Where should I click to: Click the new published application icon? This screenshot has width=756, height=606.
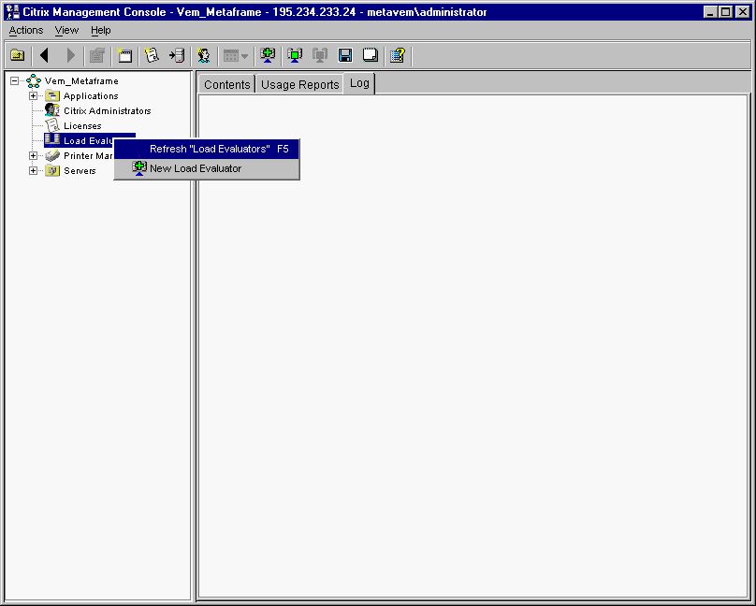(124, 55)
